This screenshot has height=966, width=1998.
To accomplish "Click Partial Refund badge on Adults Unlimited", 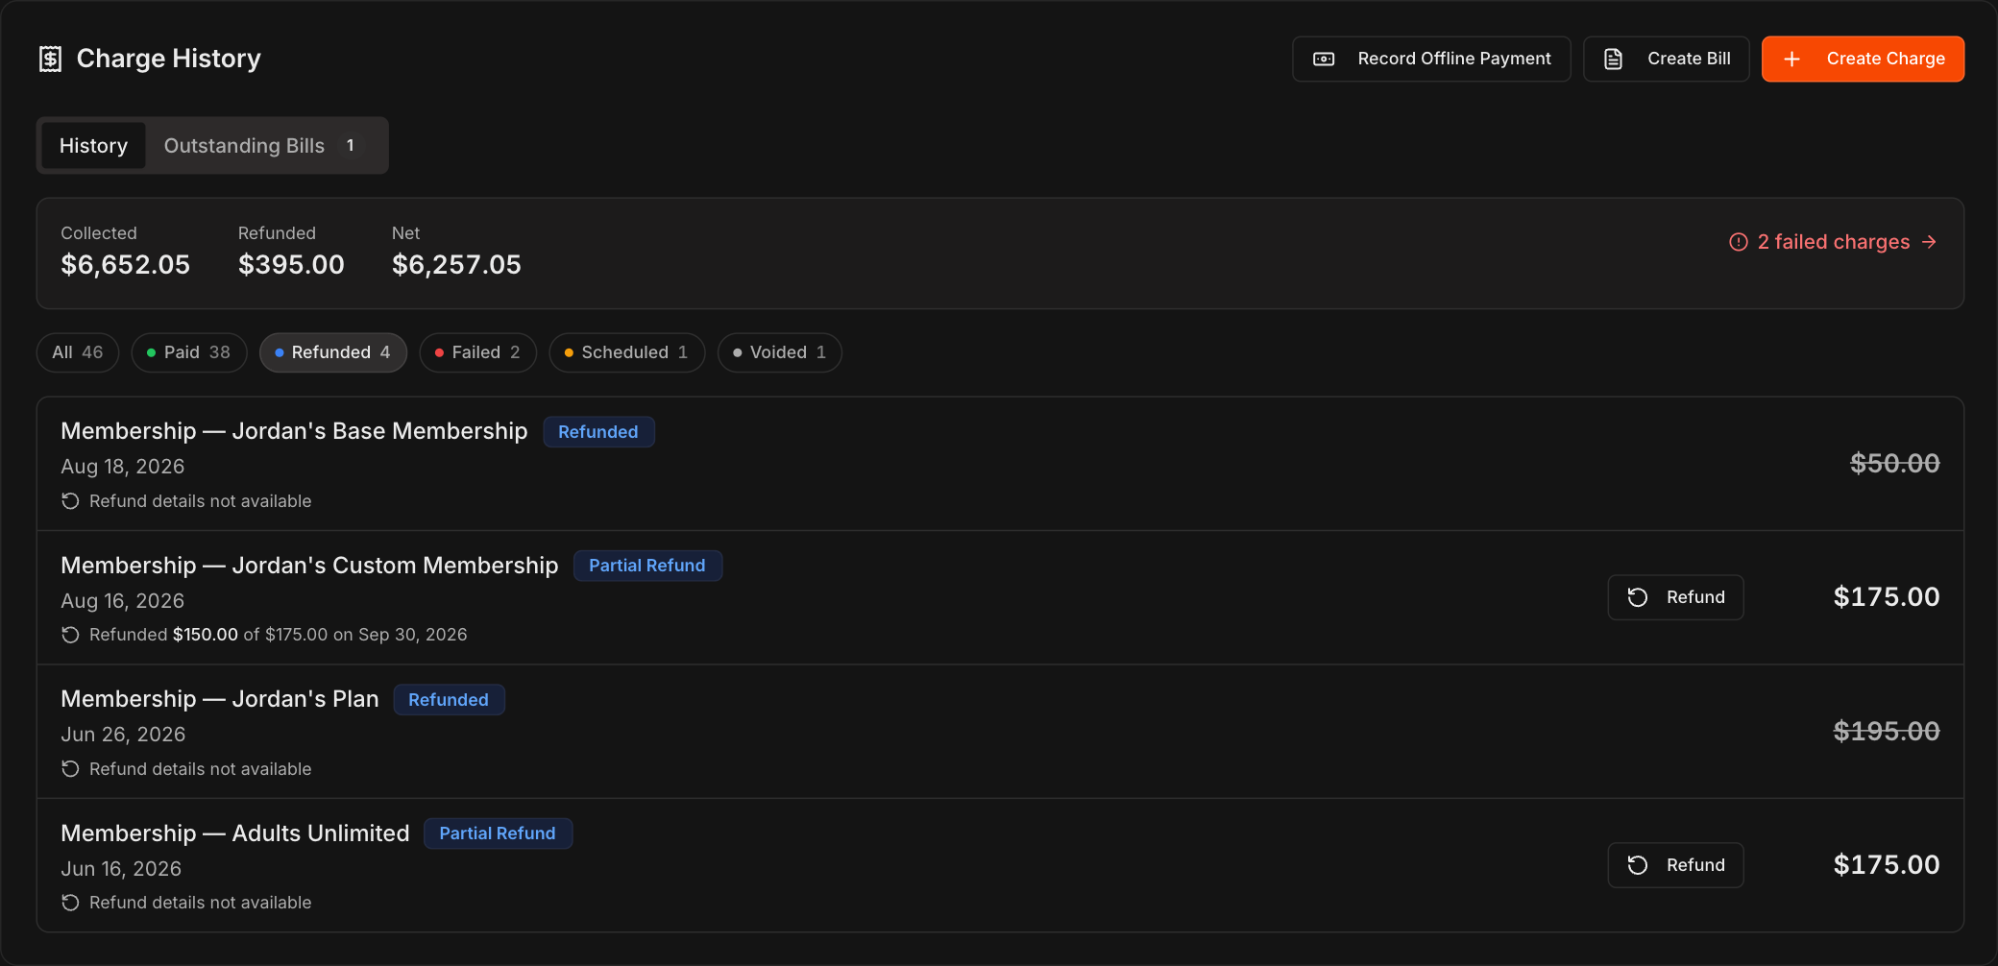I will (498, 833).
